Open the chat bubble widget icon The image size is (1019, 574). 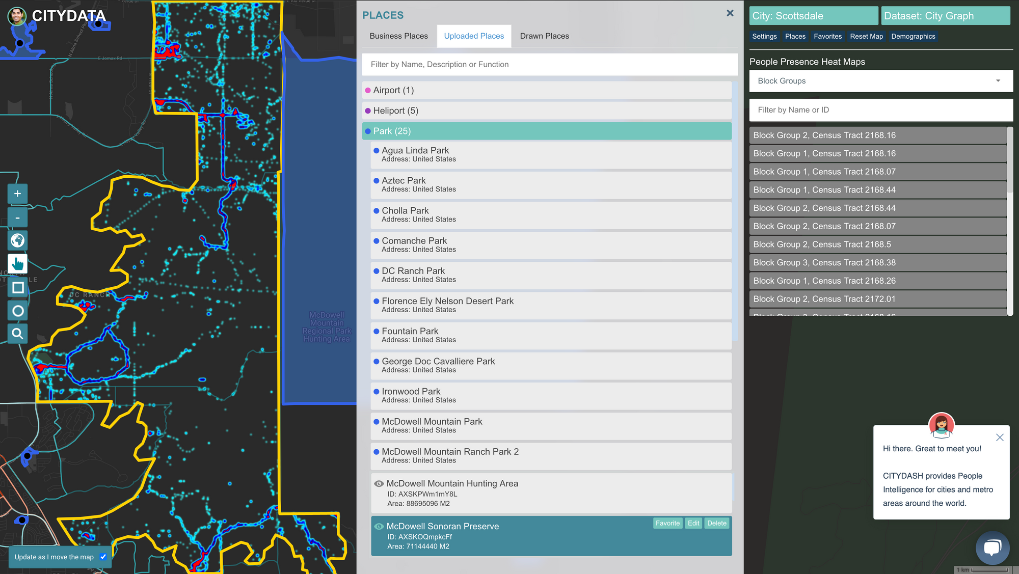[x=992, y=548]
